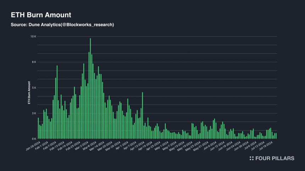
Task: Click the 0K y-axis label
Action: coord(34,139)
